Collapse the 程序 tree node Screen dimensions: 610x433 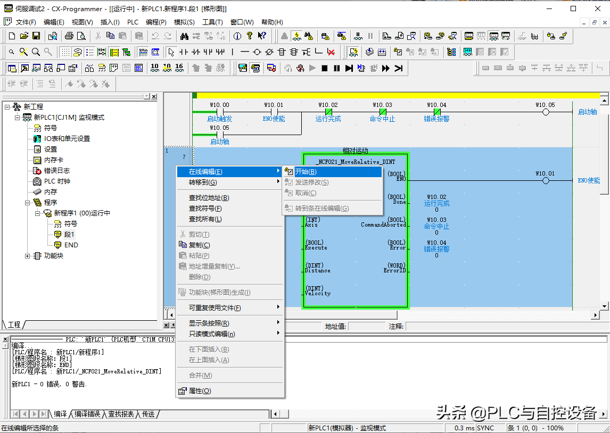click(28, 203)
